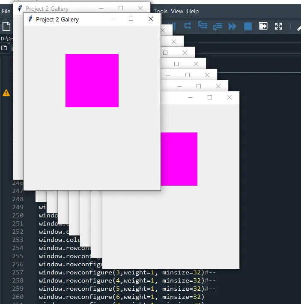This screenshot has height=304, width=301.
Task: Minimize the front Project 2 Gallery window
Action: (112, 19)
